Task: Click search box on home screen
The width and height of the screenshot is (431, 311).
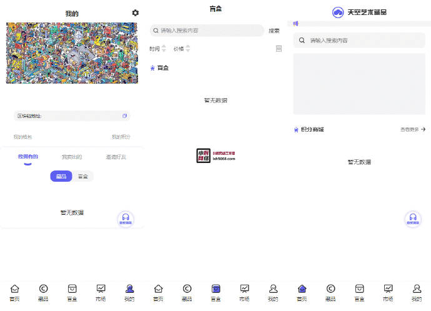Action: [x=359, y=41]
